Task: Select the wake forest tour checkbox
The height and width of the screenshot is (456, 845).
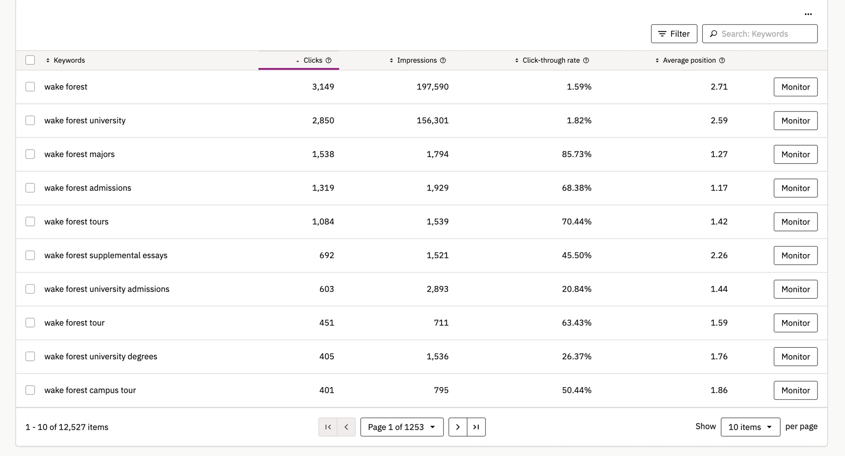Action: point(30,323)
